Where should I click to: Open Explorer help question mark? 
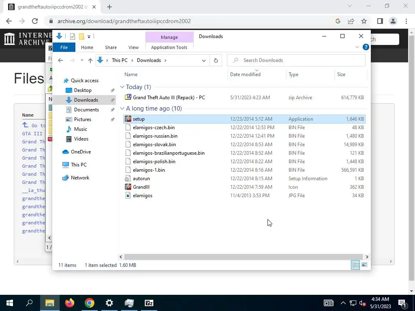(x=366, y=47)
